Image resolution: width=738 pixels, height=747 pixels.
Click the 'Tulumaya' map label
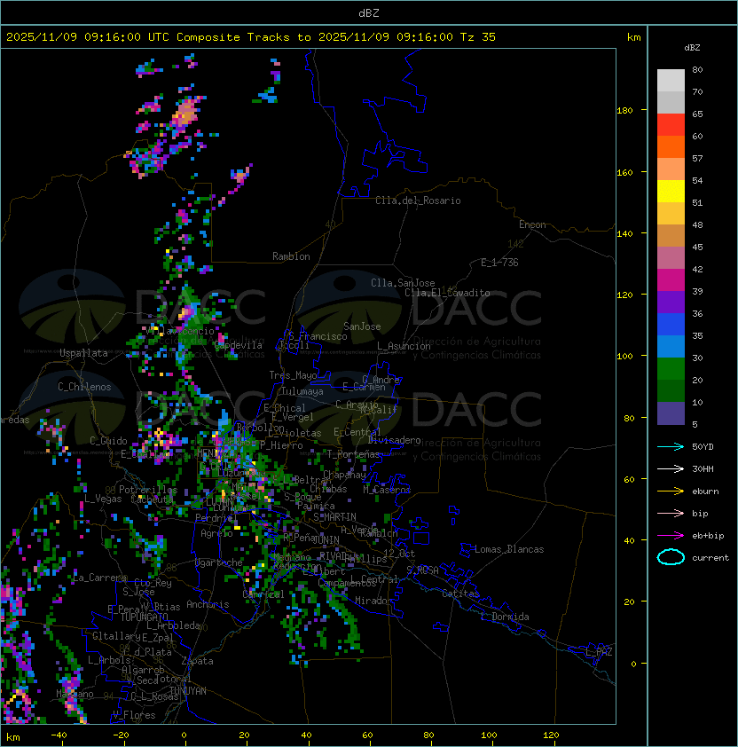(x=302, y=391)
